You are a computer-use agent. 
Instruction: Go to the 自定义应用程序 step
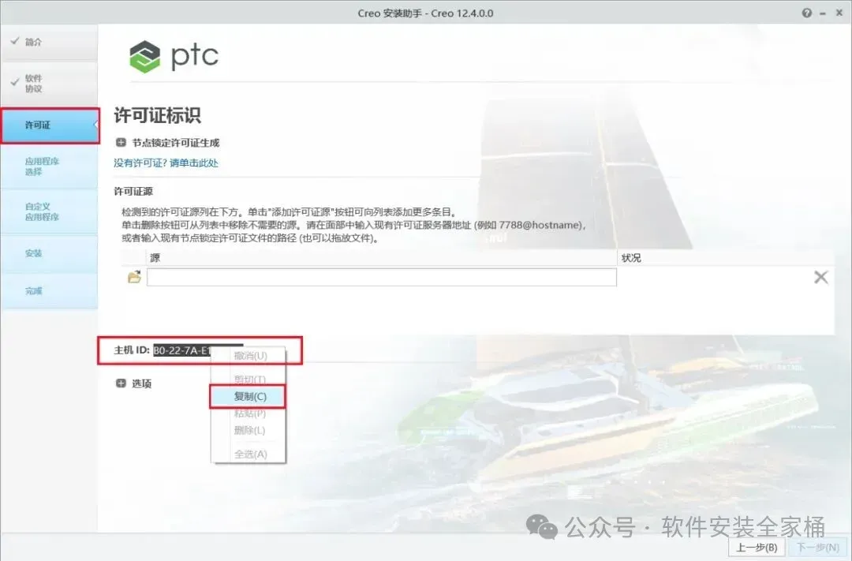coord(49,211)
